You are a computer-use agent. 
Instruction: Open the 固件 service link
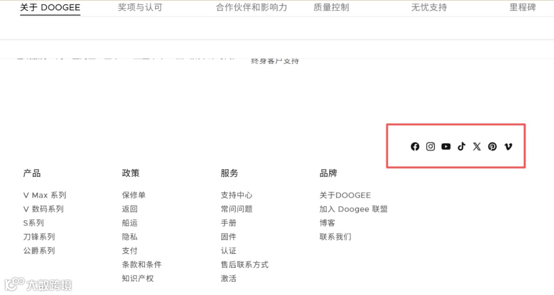(229, 237)
